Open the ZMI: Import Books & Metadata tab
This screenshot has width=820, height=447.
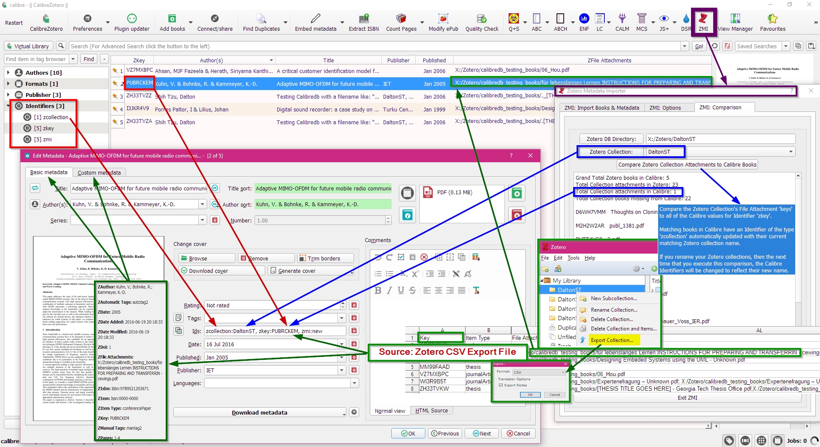601,108
